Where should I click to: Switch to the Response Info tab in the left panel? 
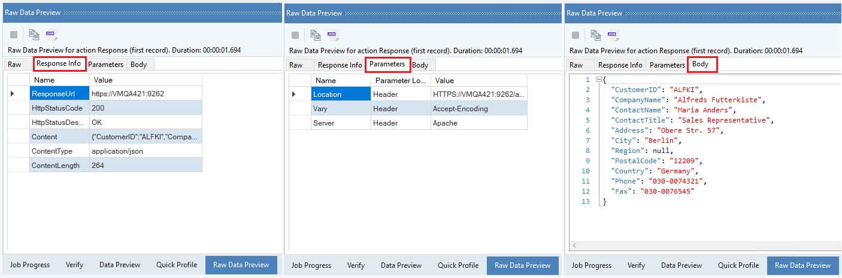pos(59,64)
